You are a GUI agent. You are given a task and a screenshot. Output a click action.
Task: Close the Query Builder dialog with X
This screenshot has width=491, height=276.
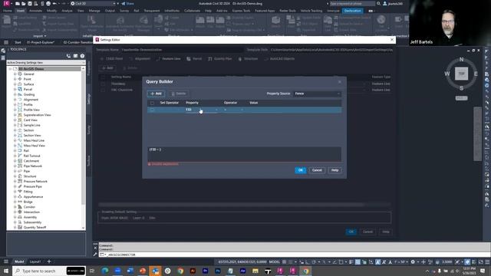(x=340, y=82)
